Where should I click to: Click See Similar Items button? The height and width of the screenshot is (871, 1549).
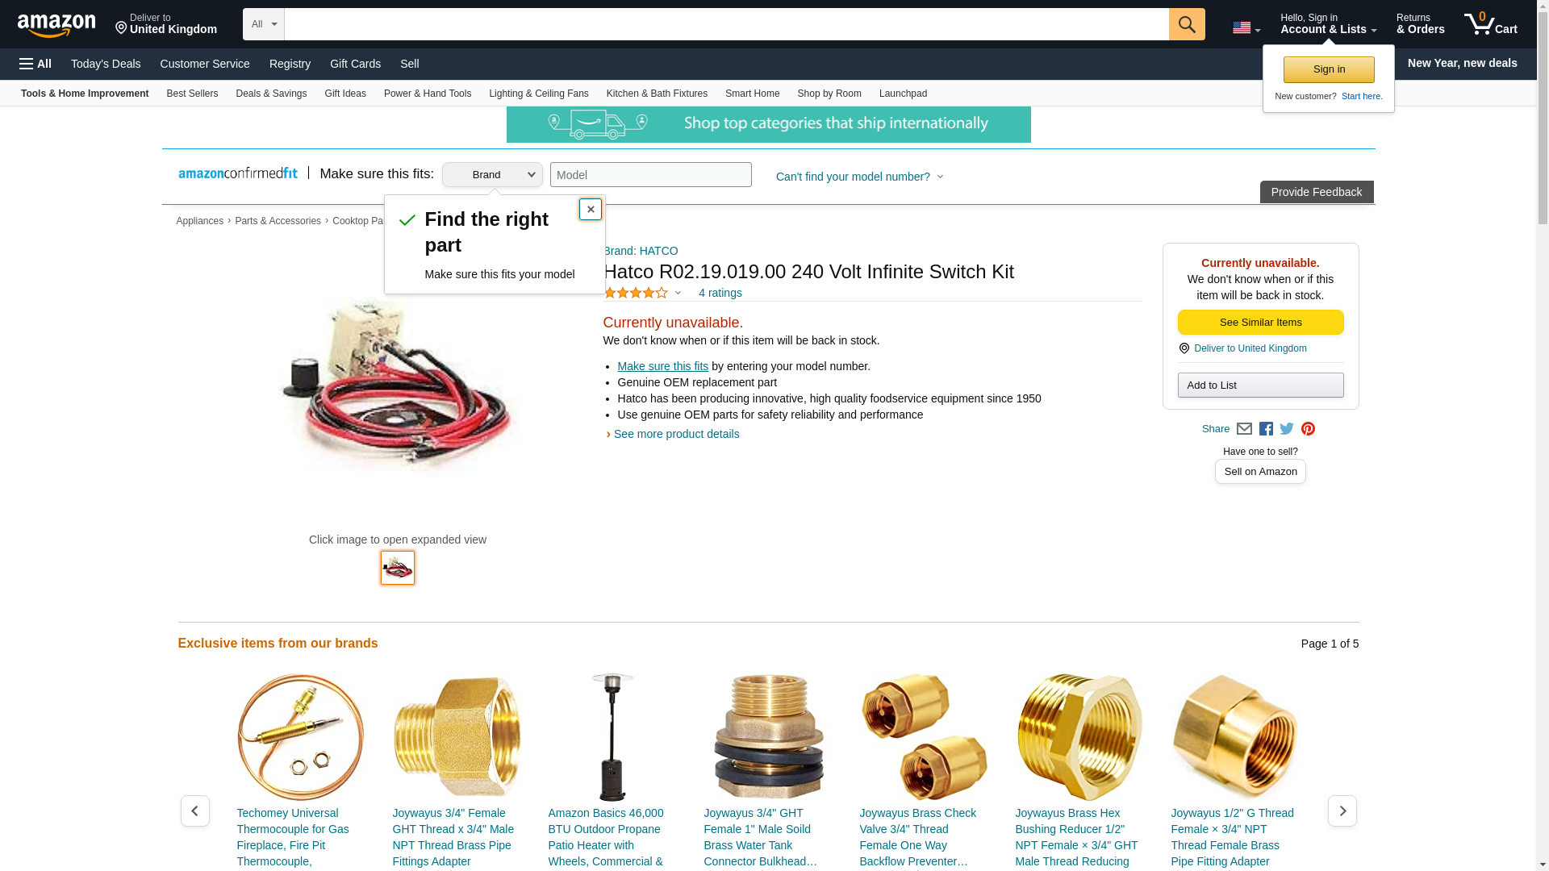[x=1260, y=323]
